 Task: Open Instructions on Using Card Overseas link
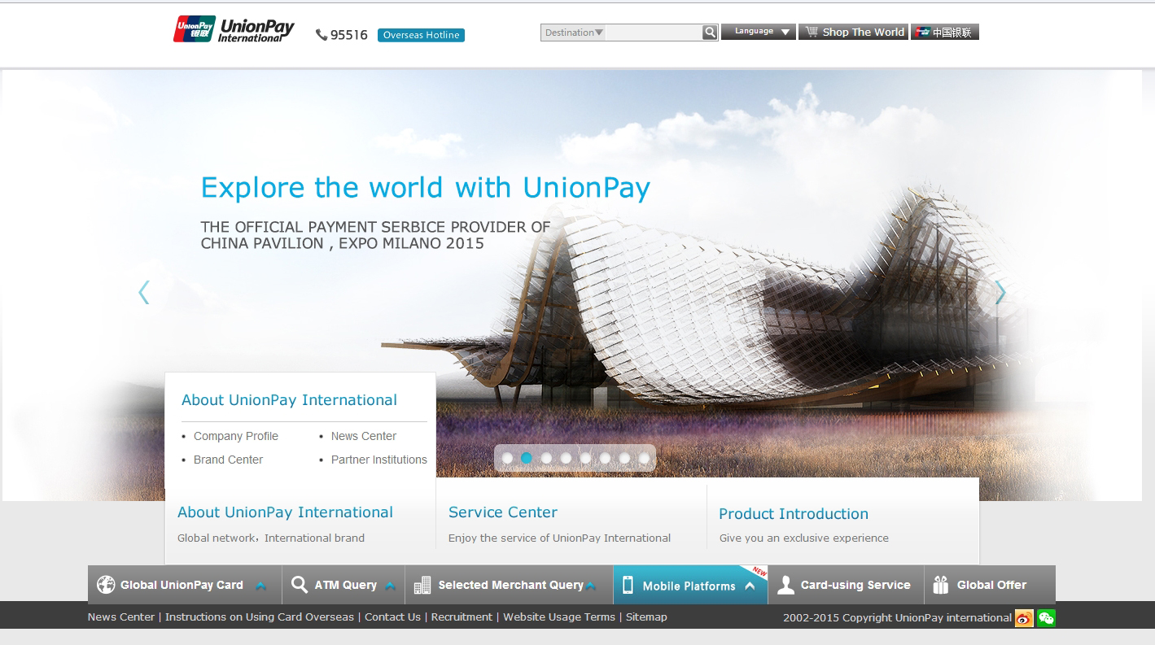tap(260, 617)
